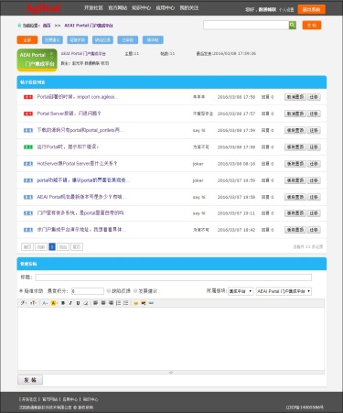Select the 发展建议 radio button

point(135,291)
